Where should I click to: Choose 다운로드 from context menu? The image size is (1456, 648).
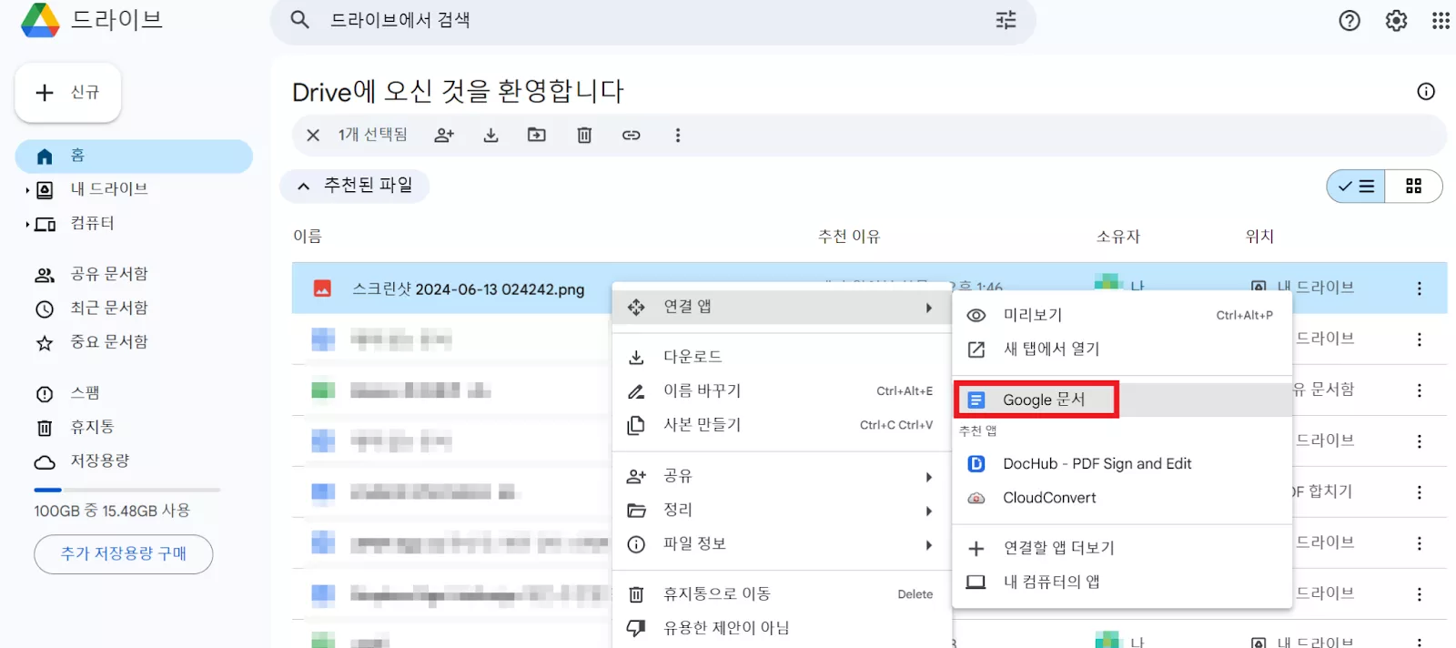(x=782, y=357)
